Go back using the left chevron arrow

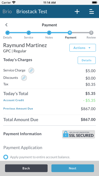[6, 25]
